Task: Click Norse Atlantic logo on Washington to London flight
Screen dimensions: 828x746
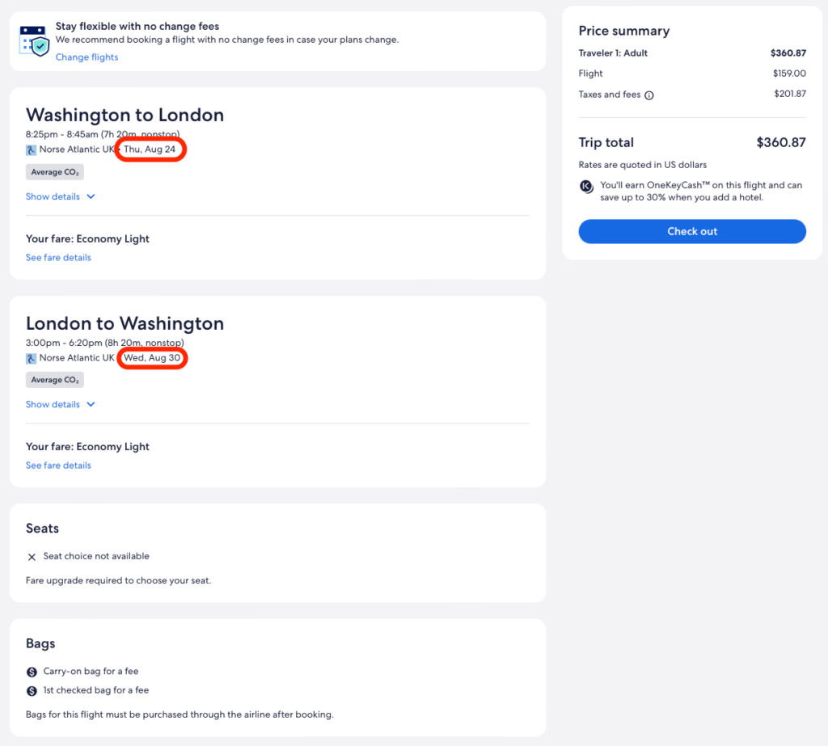Action: coord(31,150)
